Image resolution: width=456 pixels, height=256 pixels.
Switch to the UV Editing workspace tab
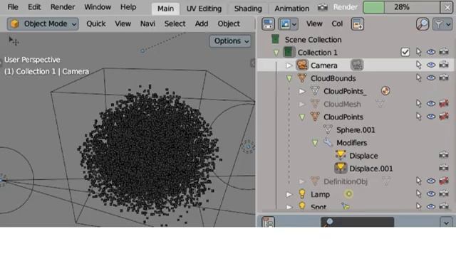[x=204, y=9]
